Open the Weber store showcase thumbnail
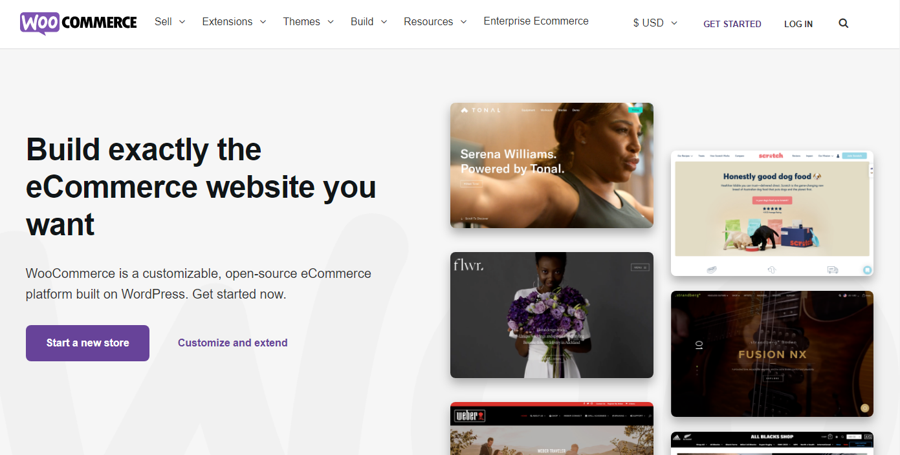 (552, 429)
